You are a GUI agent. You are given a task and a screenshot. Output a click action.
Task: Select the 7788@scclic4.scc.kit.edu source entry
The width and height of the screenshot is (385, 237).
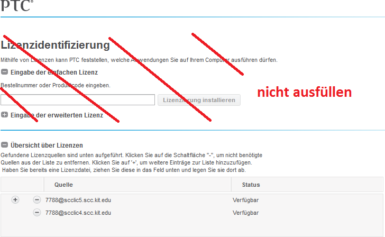(78, 213)
